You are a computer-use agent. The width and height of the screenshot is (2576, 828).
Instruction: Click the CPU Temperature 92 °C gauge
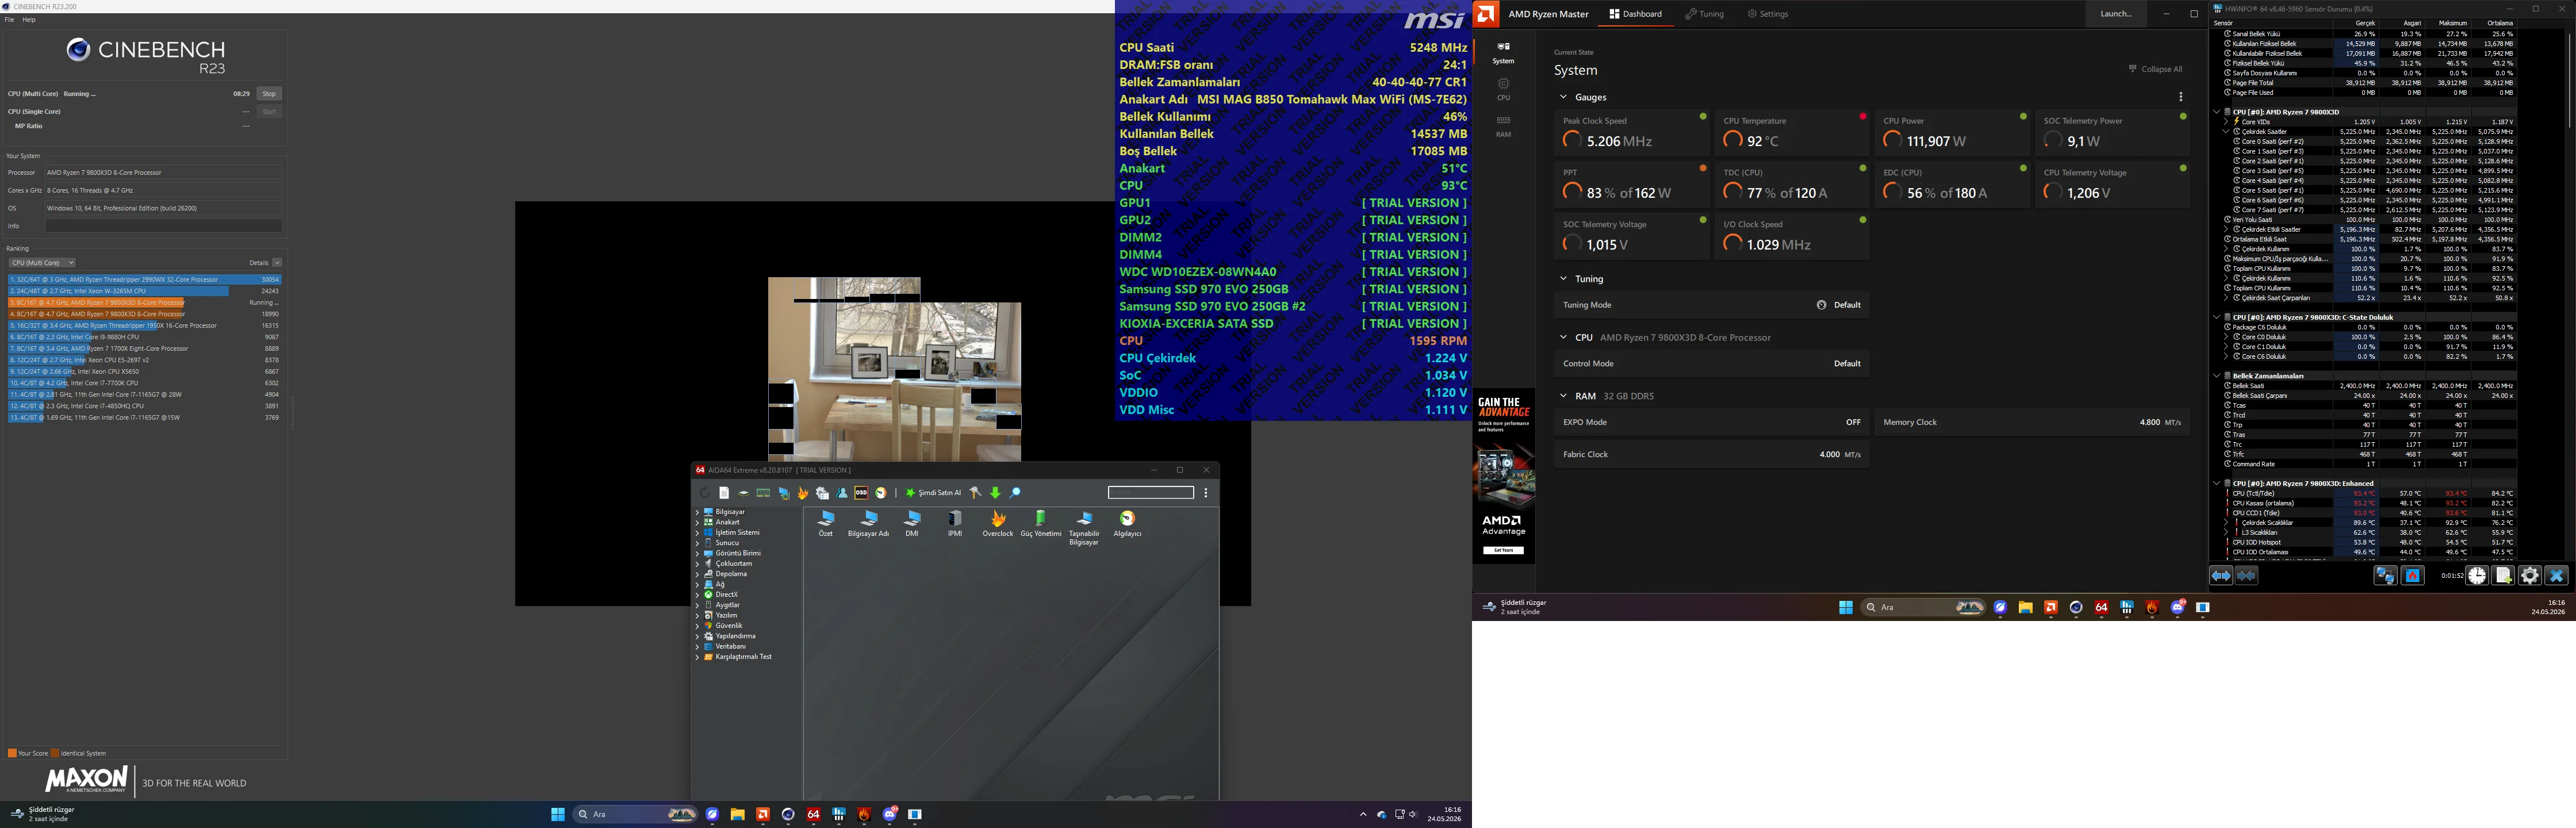coord(1792,132)
